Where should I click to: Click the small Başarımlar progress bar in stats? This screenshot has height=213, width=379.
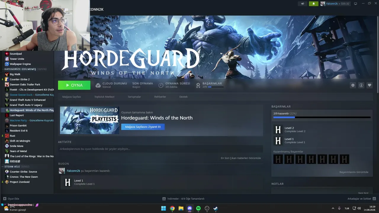click(x=216, y=87)
